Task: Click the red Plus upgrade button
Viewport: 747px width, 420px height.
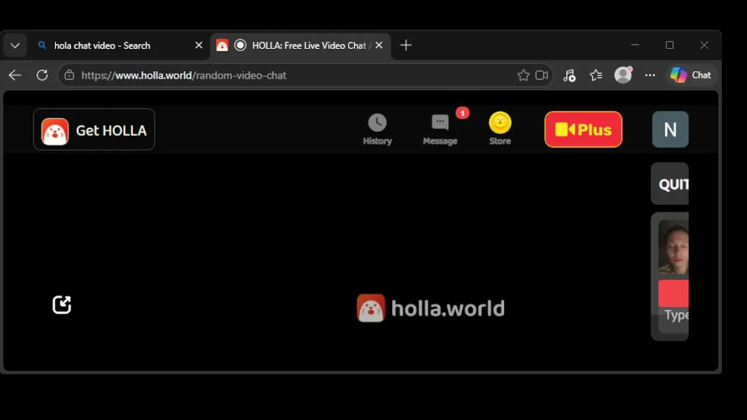Action: [583, 129]
